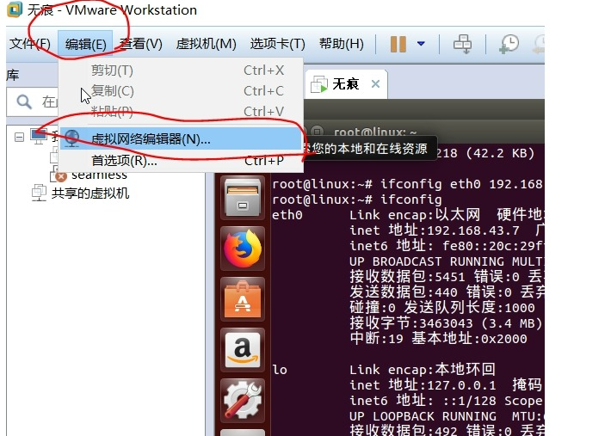Select 共享的虚拟机 in the library tree
Screen dimensions: 611x436
point(90,193)
